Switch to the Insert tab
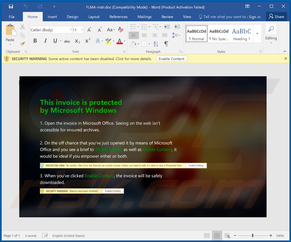Screen dimensions: 291x242 pyautogui.click(x=52, y=17)
